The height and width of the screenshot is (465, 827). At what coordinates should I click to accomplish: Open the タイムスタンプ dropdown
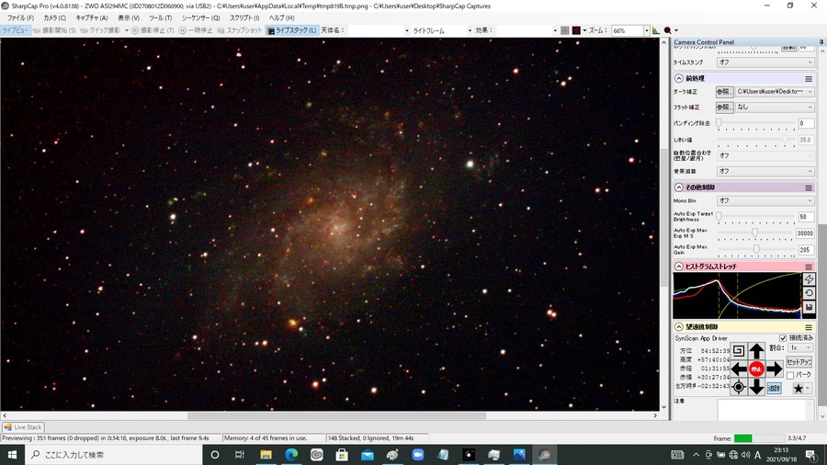click(x=765, y=62)
